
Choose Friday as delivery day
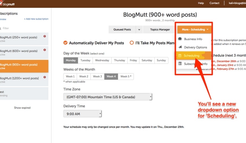pyautogui.click(x=133, y=60)
